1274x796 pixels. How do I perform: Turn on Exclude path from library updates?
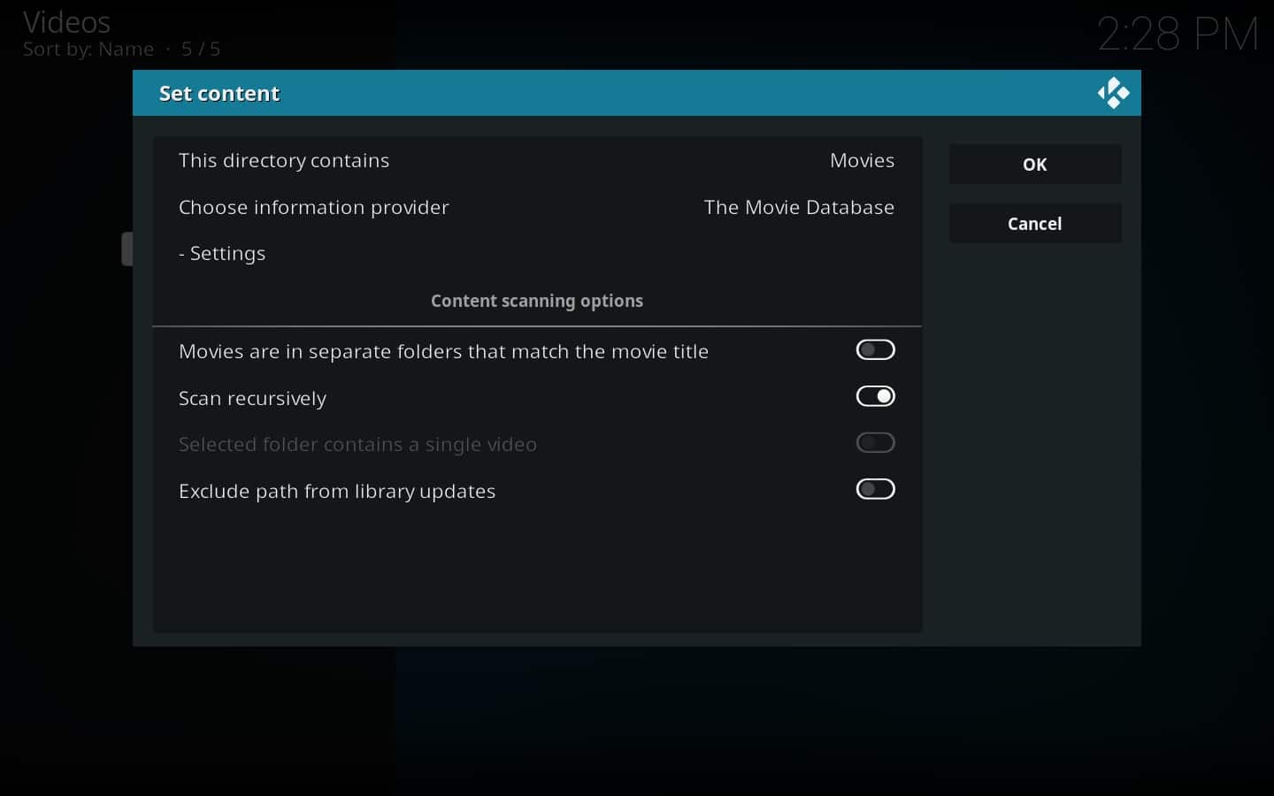click(875, 489)
